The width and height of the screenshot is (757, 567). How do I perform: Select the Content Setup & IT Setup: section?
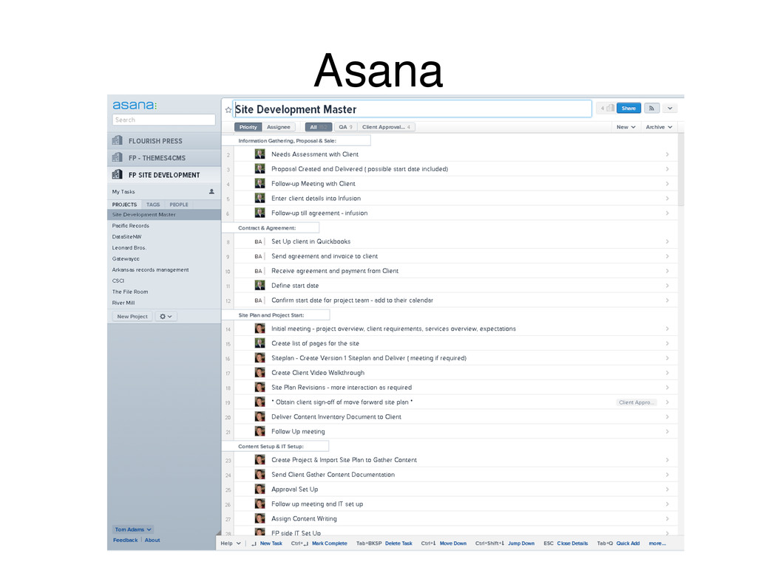275,447
